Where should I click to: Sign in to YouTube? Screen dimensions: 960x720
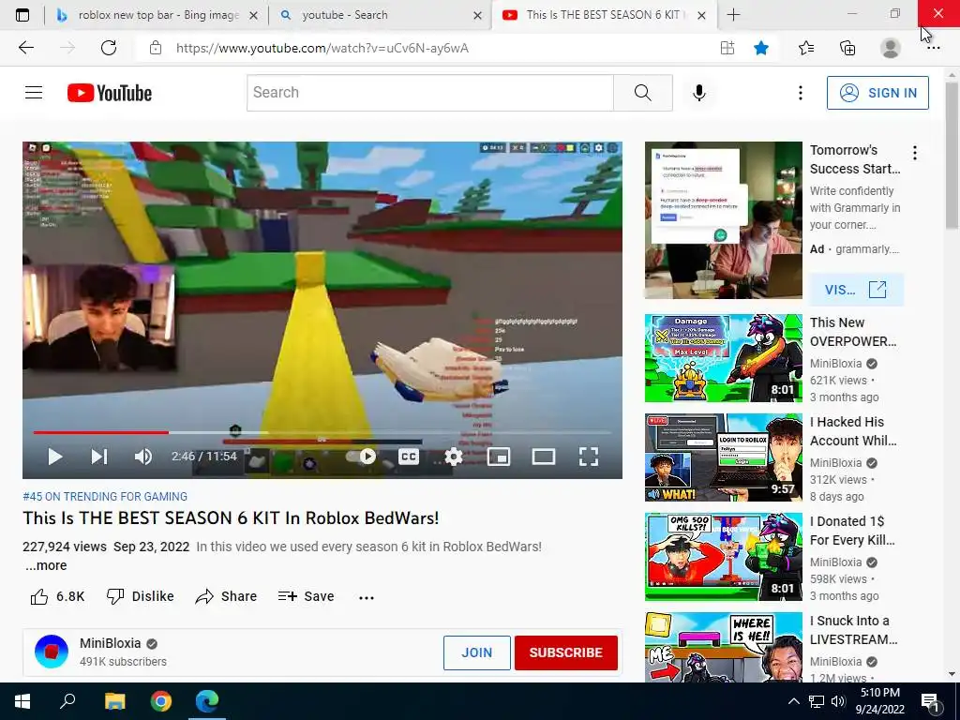[x=877, y=93]
